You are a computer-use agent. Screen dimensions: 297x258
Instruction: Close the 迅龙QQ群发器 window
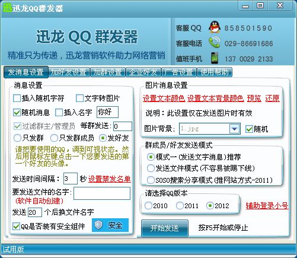[280, 5]
